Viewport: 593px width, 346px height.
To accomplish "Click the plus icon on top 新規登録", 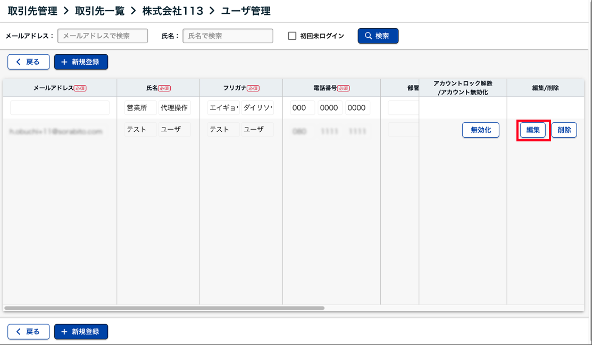I will (x=64, y=62).
